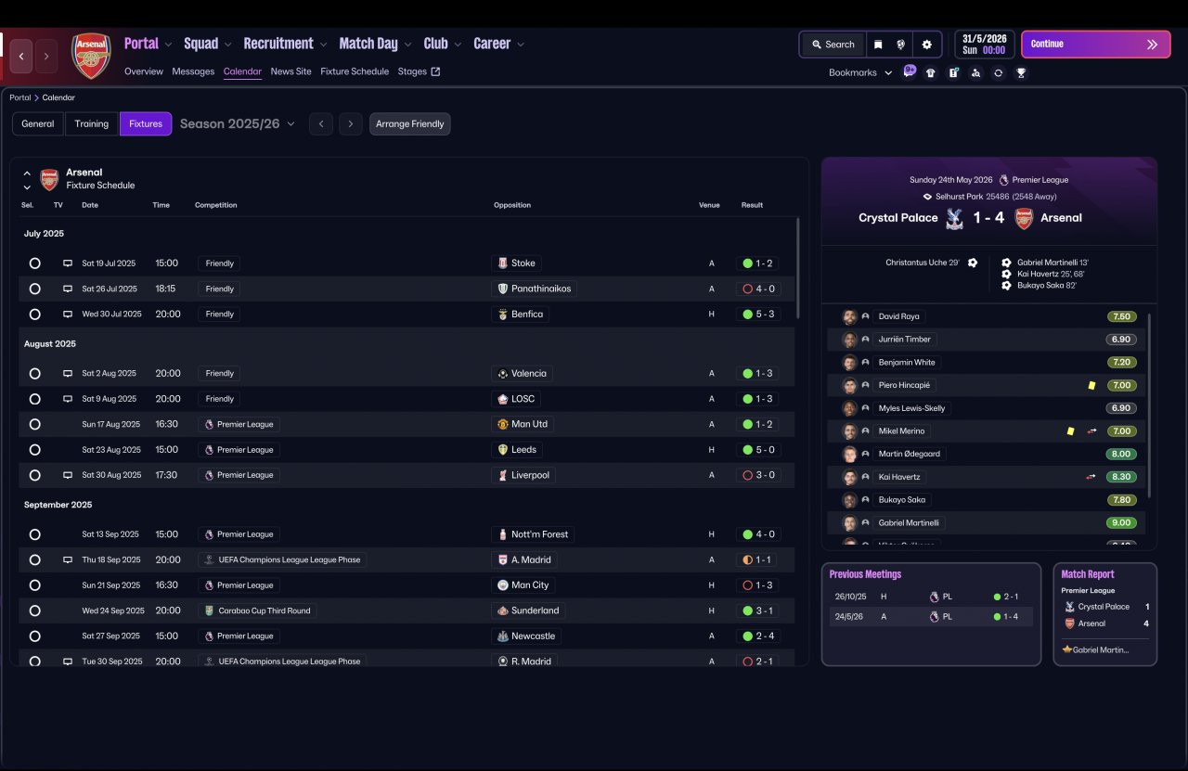Viewport: 1188px width, 771px height.
Task: Open the News Site sub-menu item
Action: [291, 71]
